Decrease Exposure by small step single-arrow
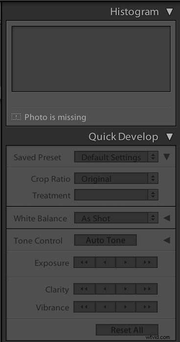Screen dimensions: 180x342 pyautogui.click(x=105, y=262)
